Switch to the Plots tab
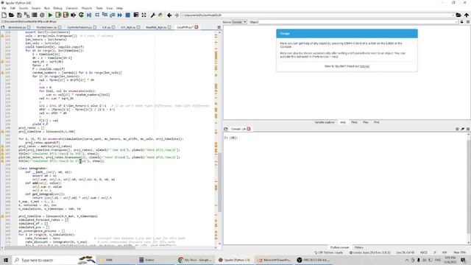The height and width of the screenshot is (265, 471). click(354, 122)
